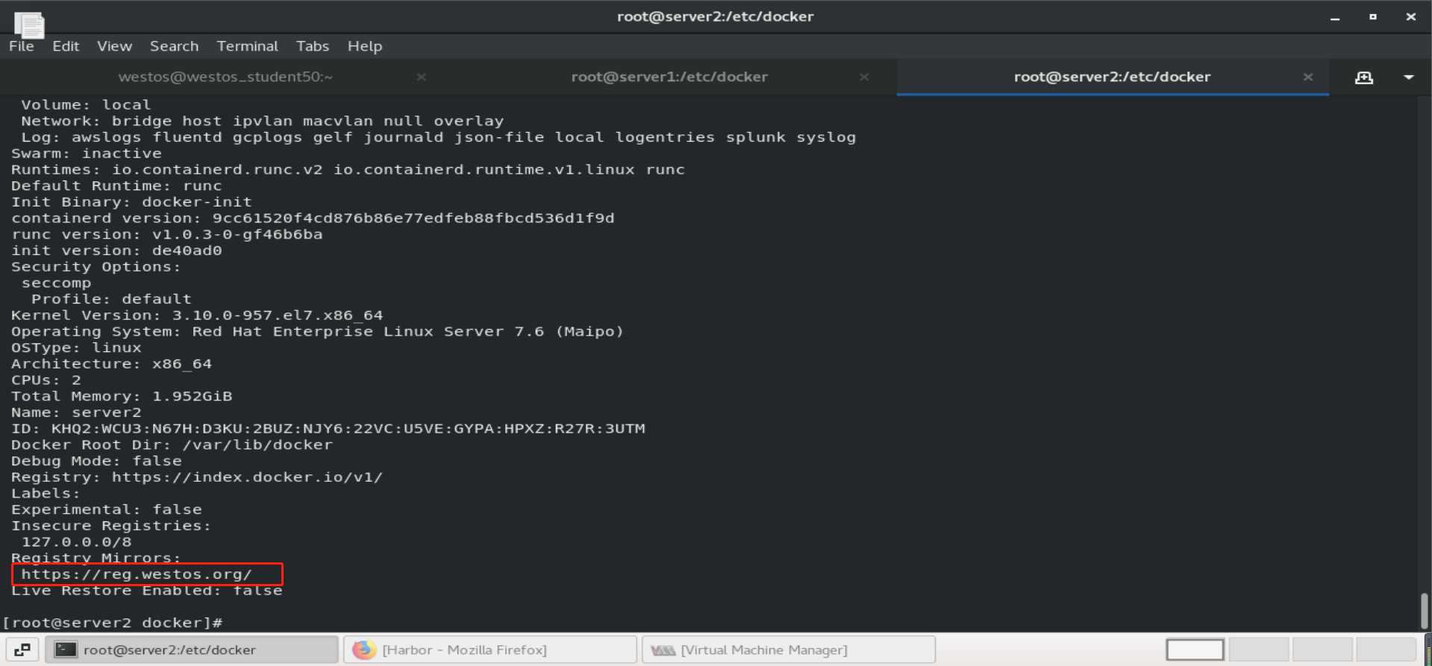Click the Operating System Red Hat line
Image resolution: width=1432 pixels, height=666 pixels.
[317, 332]
